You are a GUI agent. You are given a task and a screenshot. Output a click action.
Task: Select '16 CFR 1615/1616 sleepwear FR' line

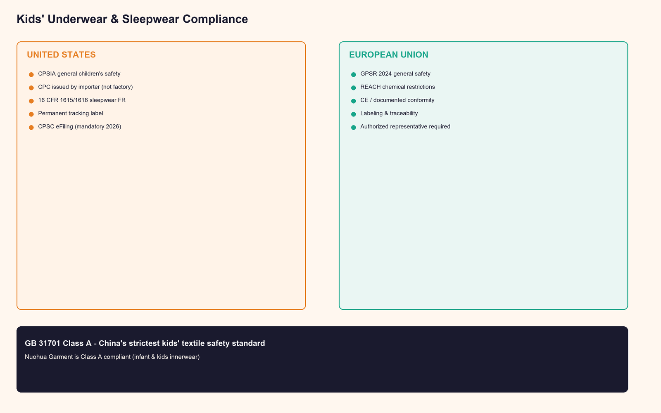[x=82, y=100]
